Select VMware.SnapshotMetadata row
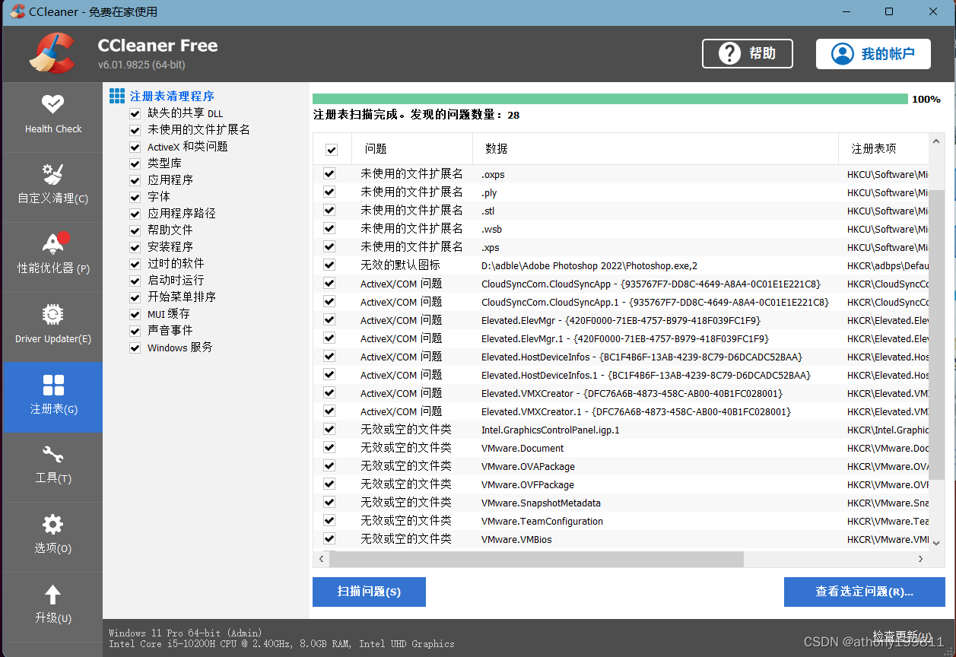Viewport: 956px width, 657px height. coord(621,503)
